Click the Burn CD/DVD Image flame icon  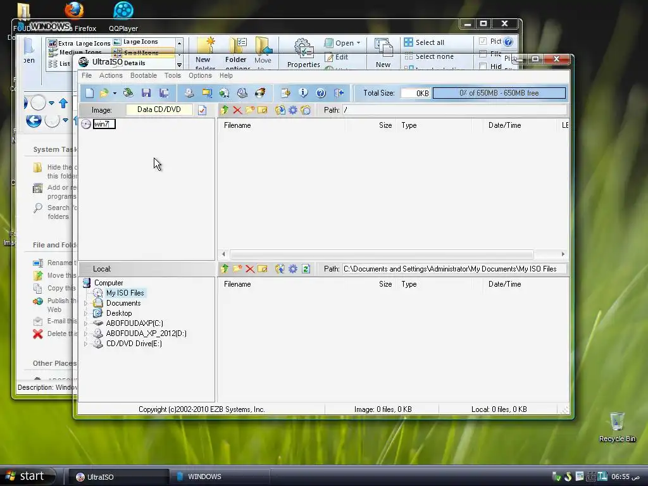(260, 93)
